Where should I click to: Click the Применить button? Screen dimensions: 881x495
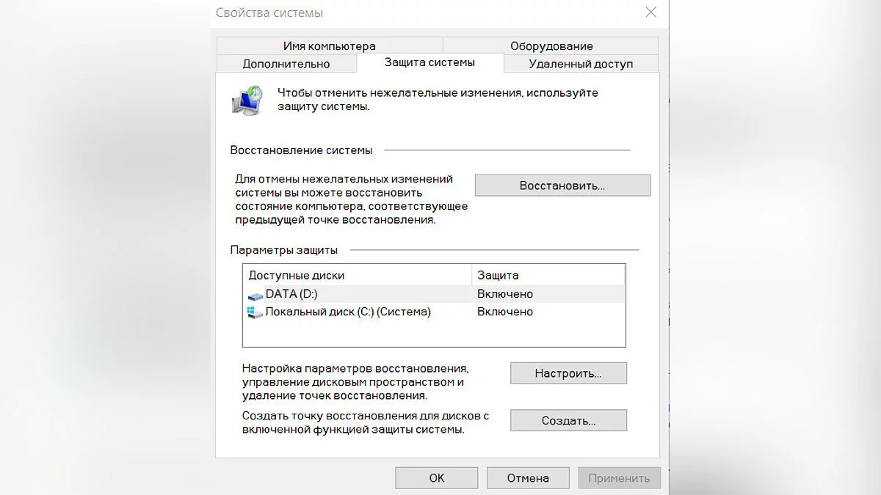coord(619,478)
